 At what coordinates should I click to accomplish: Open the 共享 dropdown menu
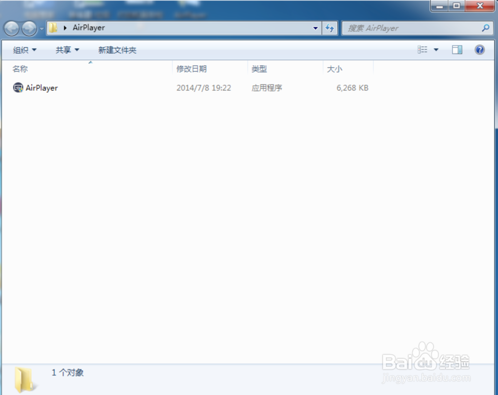point(66,49)
